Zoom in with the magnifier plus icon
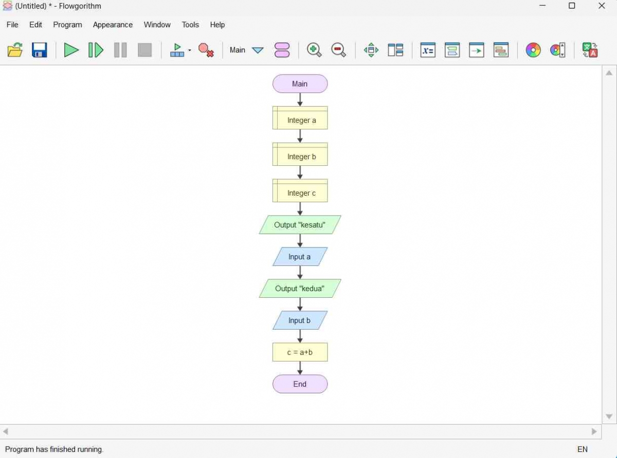The image size is (617, 458). (314, 50)
